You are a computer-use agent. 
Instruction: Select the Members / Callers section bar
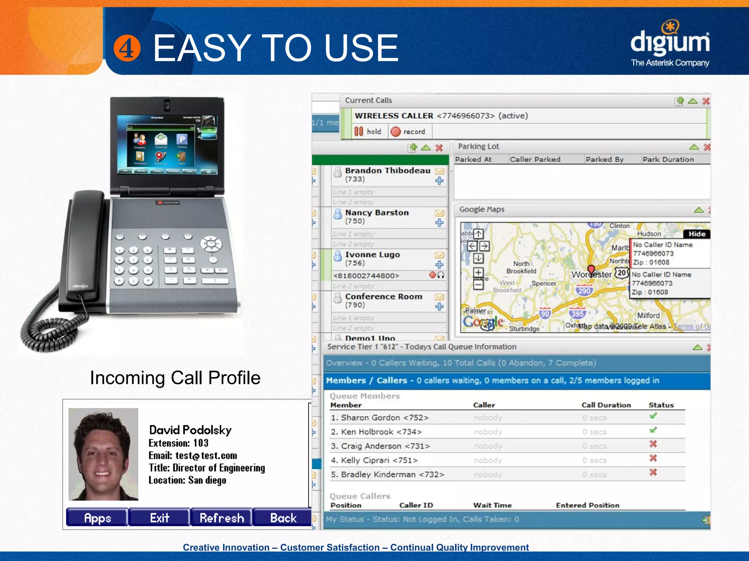tap(517, 381)
